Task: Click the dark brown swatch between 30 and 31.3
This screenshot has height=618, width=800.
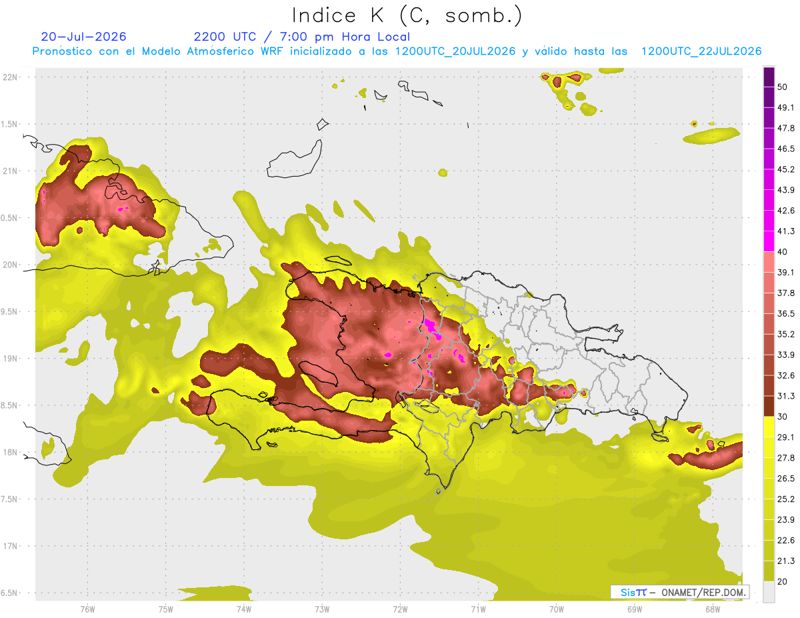Action: (x=769, y=407)
